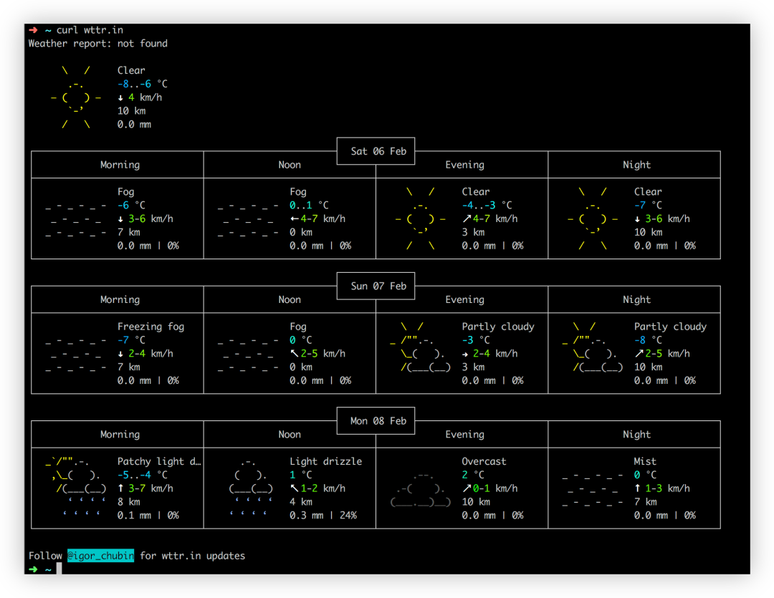This screenshot has height=598, width=774.
Task: Click Saturday Night sun icon
Action: pos(593,218)
